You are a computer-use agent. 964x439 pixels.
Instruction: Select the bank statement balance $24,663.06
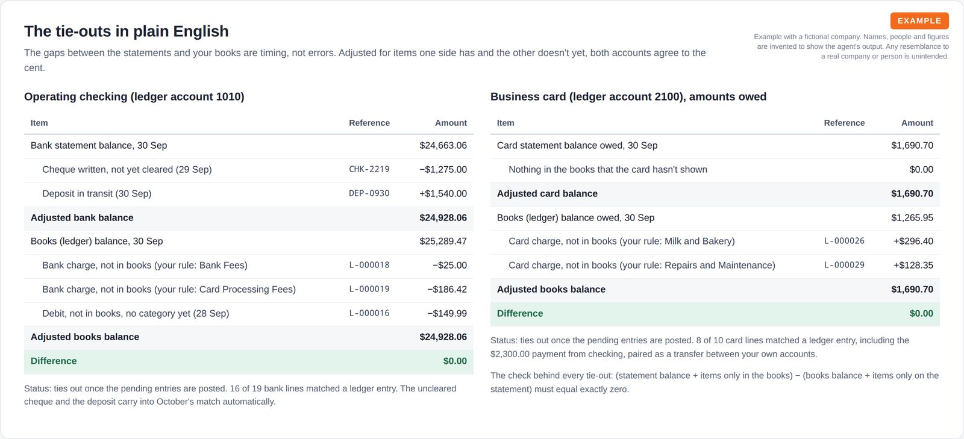(443, 145)
